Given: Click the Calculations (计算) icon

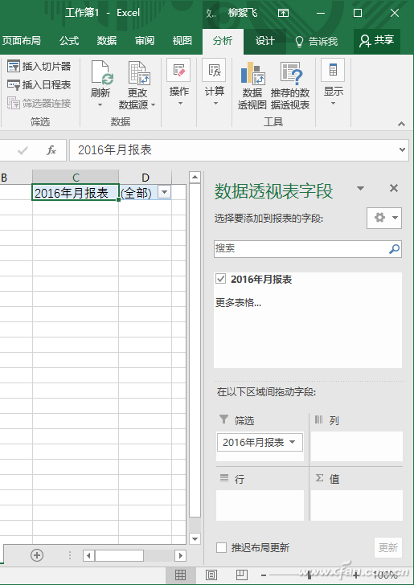Looking at the screenshot, I should click(x=215, y=70).
